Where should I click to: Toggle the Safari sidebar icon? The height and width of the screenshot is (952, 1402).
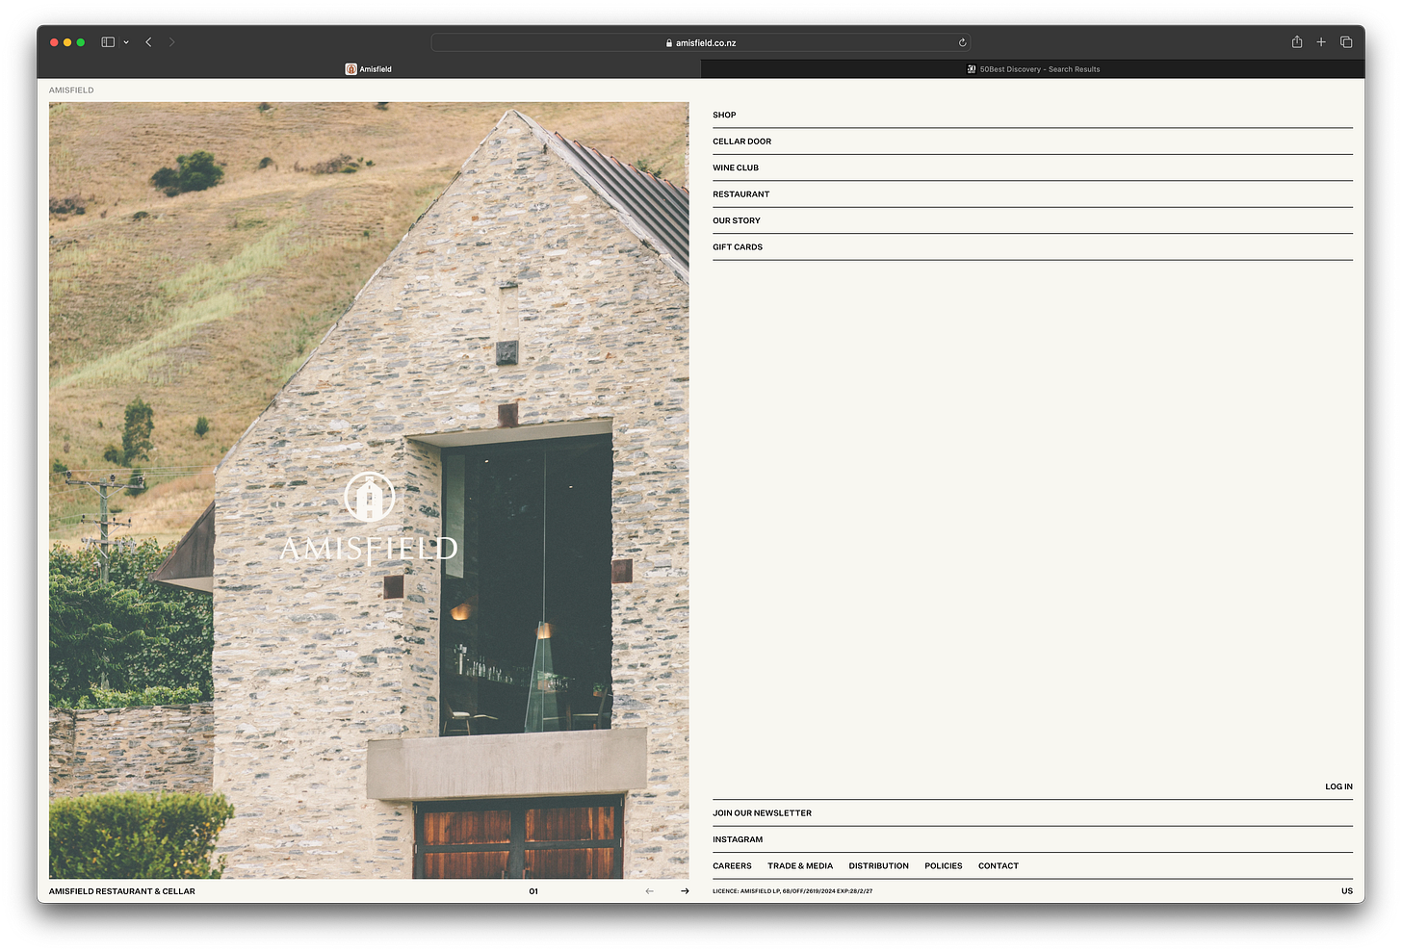108,42
